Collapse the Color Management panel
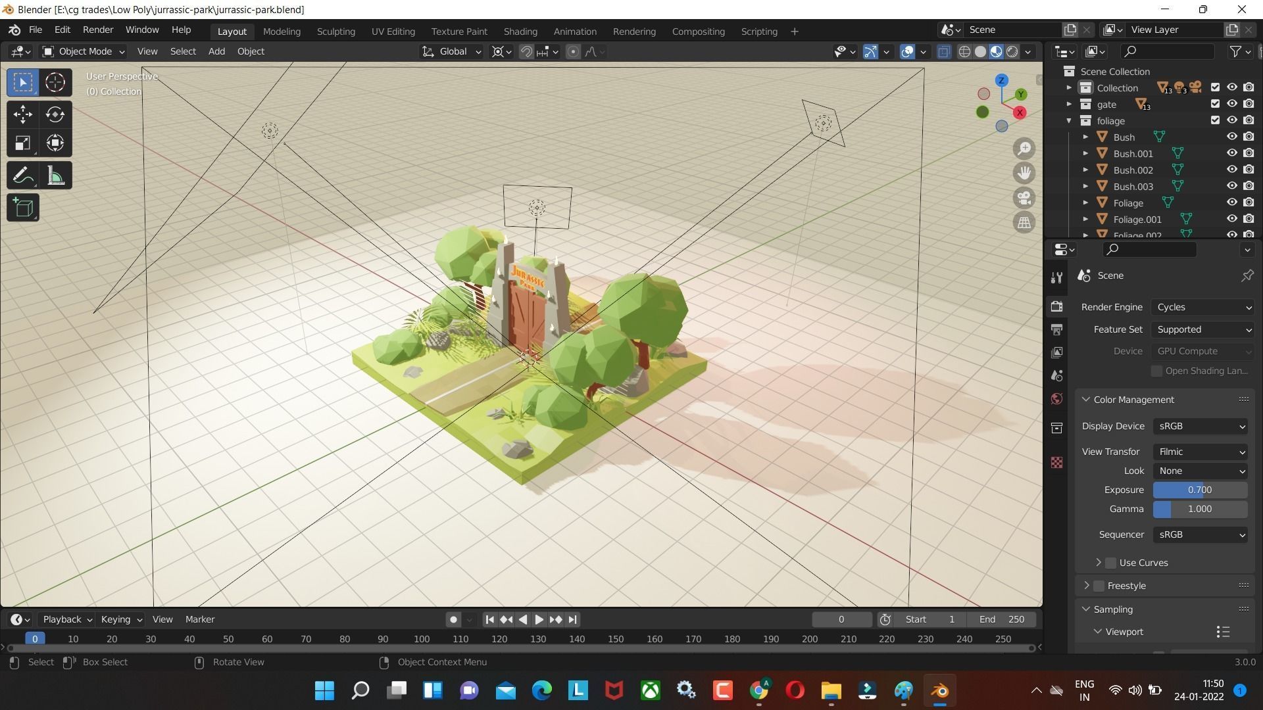Screen dimensions: 1263x710 (x=1086, y=400)
